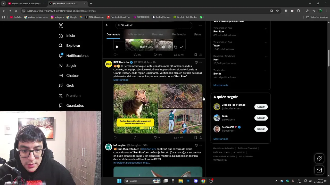Open Política de Privacidad link
330x185 pixels.
(x=247, y=148)
